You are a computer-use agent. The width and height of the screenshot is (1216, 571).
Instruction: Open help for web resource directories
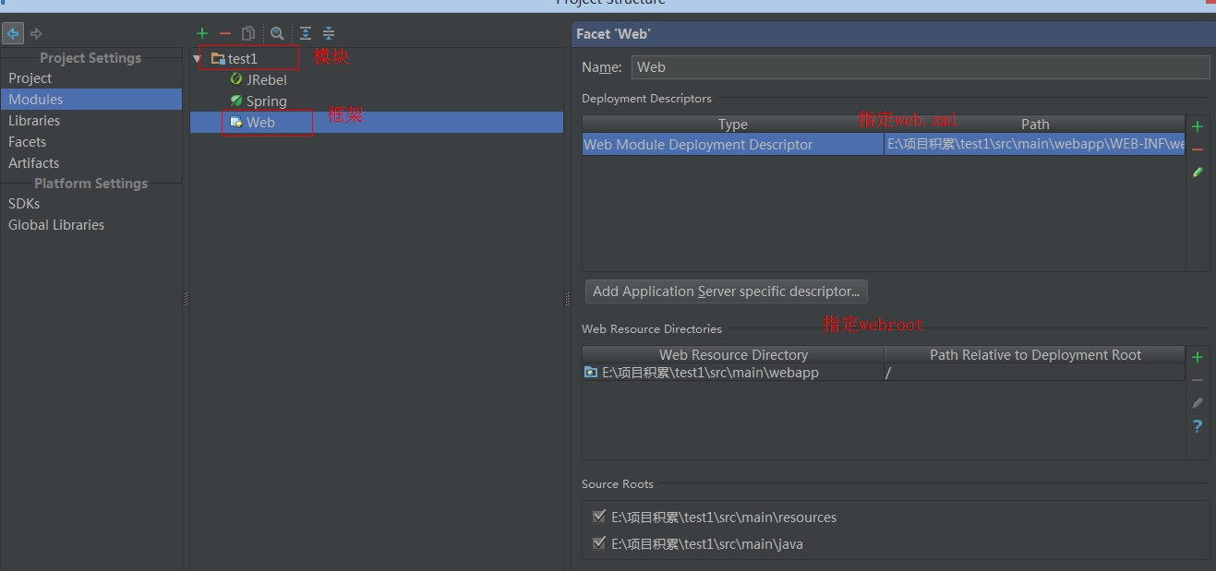point(1198,426)
